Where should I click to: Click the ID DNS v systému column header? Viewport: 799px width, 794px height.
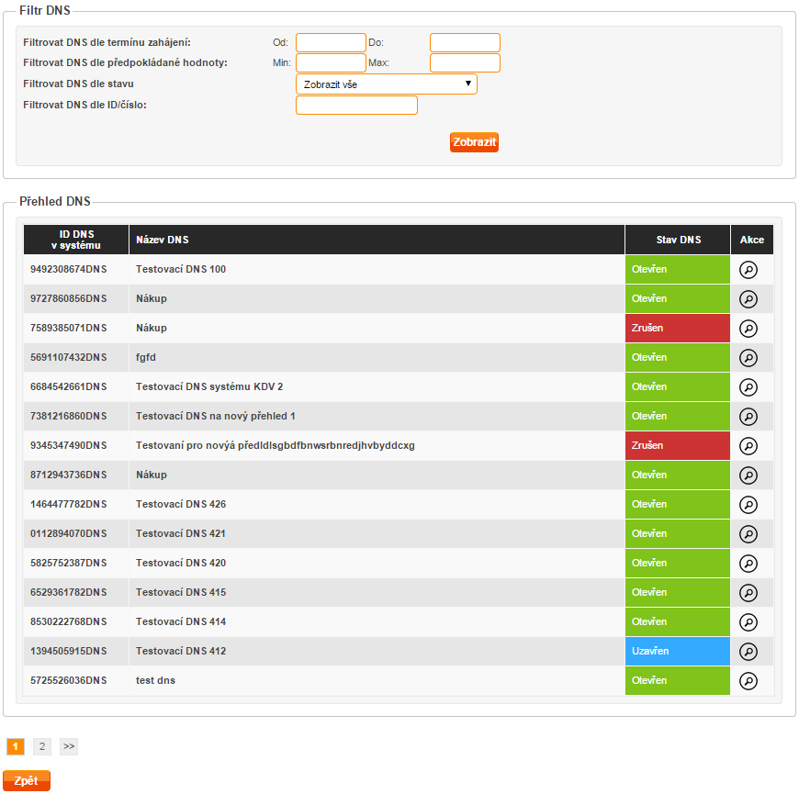tap(76, 240)
